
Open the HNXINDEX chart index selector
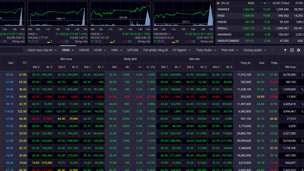tap(162, 34)
